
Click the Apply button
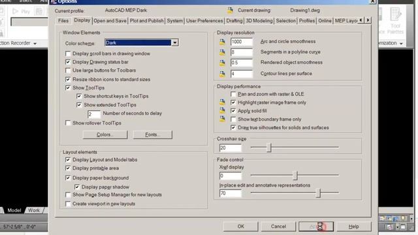point(316,227)
